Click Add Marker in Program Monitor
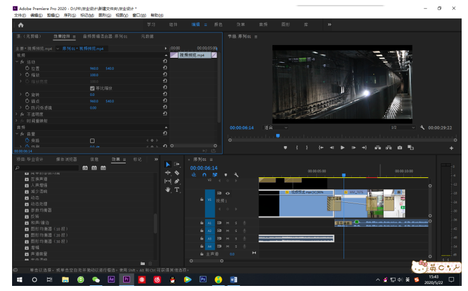The width and height of the screenshot is (468, 291). 285,147
